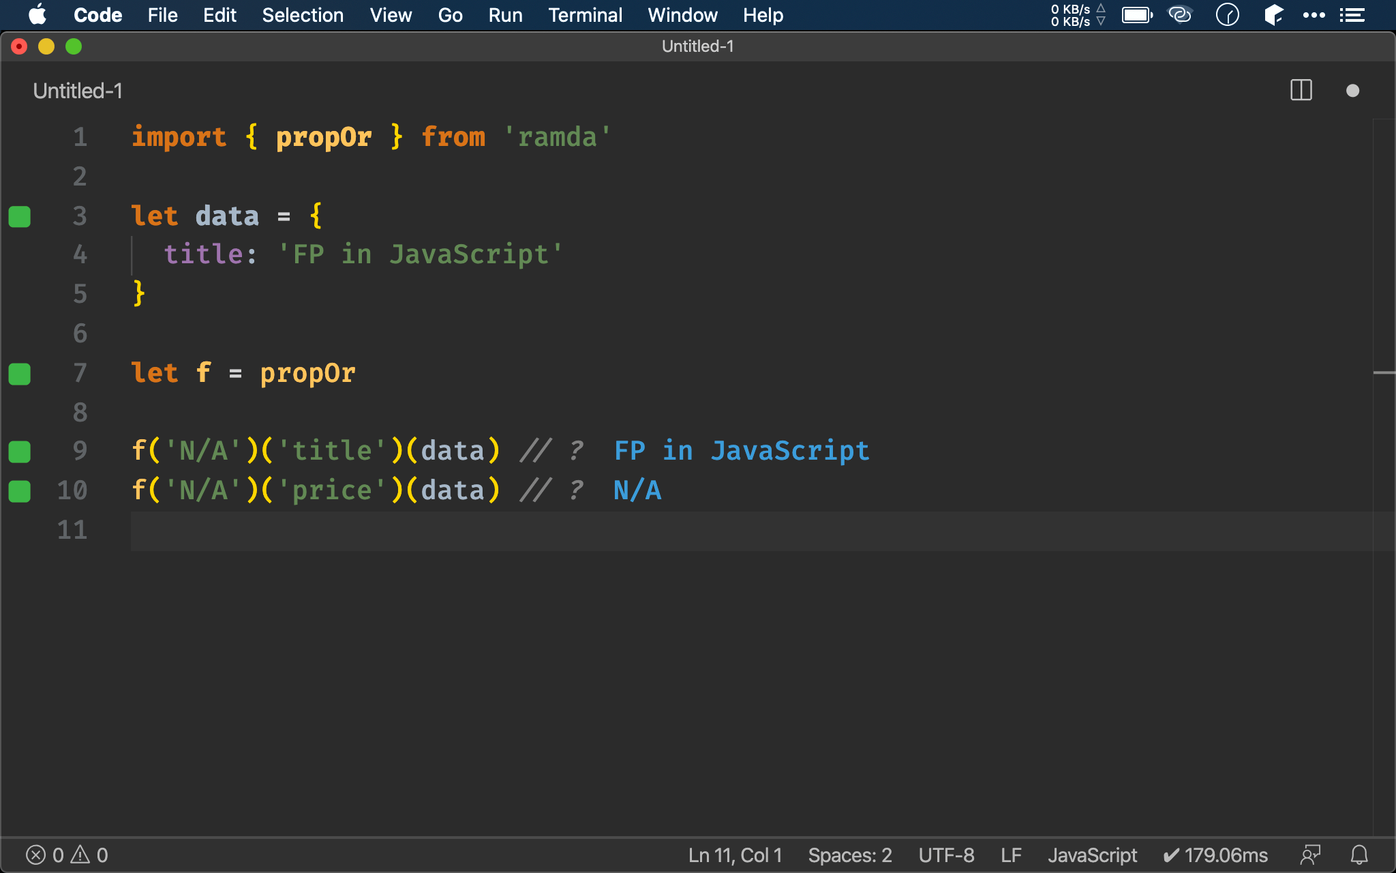Open the Run menu

[505, 15]
